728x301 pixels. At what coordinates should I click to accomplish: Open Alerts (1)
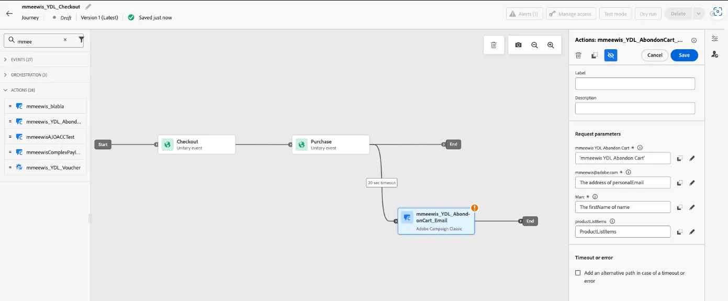(524, 14)
